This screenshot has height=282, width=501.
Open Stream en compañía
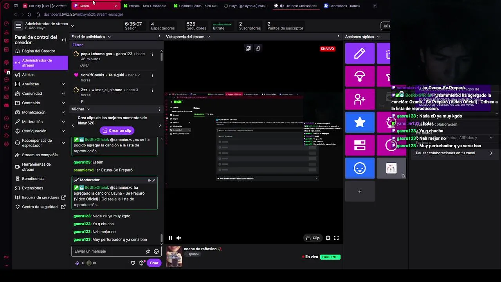(40, 155)
